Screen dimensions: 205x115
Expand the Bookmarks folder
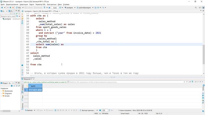click(x=1, y=91)
